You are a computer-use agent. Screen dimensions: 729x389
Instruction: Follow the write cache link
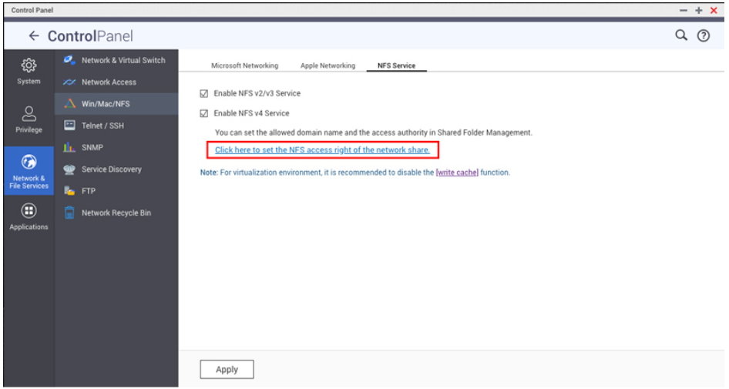457,173
